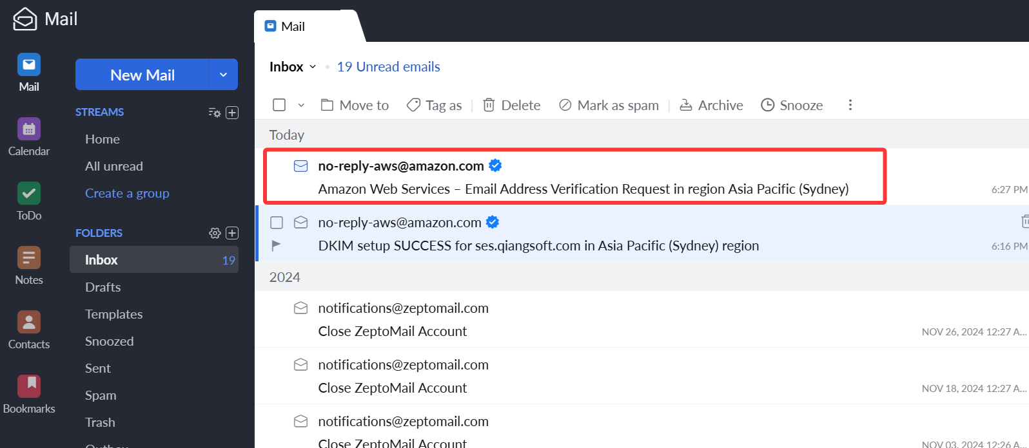The width and height of the screenshot is (1029, 448).
Task: Open the three-dot more actions menu
Action: [850, 105]
